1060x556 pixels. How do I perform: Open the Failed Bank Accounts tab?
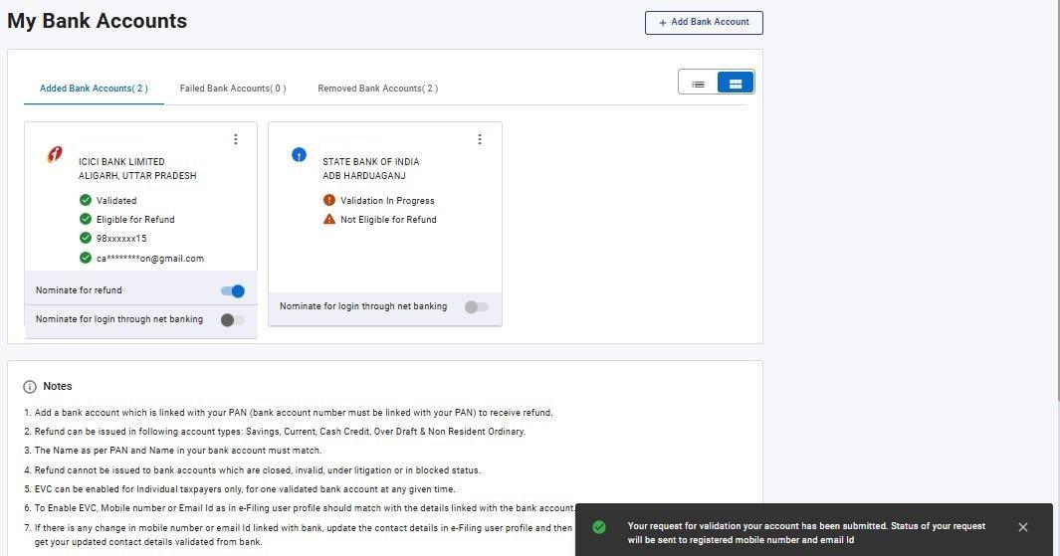click(x=233, y=89)
